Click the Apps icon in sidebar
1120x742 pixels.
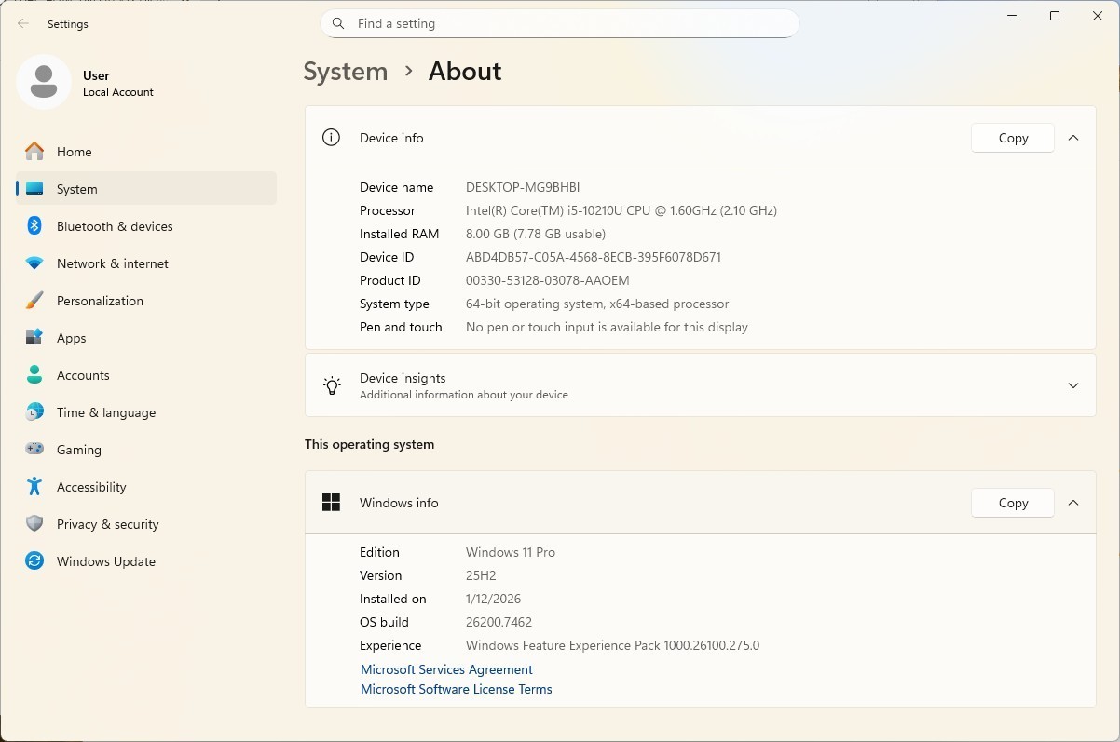click(34, 338)
